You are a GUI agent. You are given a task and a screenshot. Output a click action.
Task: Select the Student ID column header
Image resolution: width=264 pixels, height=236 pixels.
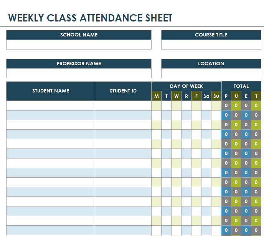coord(123,91)
